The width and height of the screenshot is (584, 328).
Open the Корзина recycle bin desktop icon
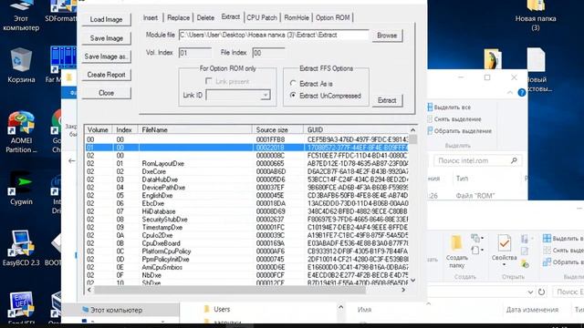[x=21, y=65]
